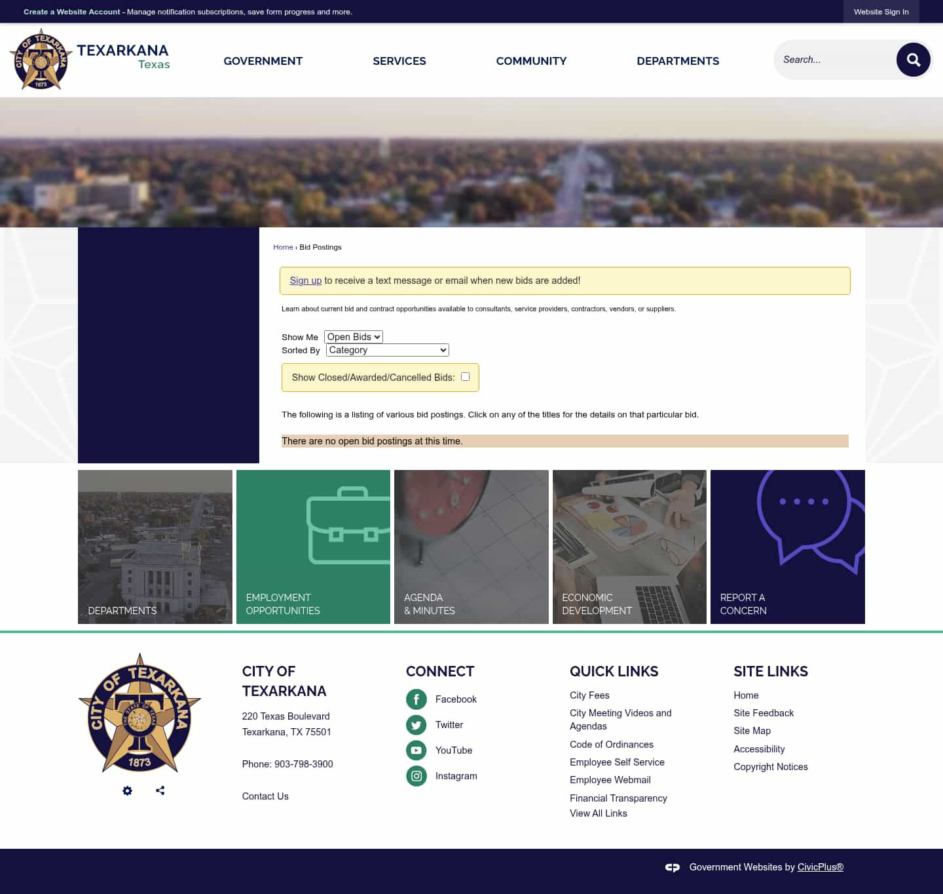Enable Show Closed/Awarded/Cancelled Bids
The image size is (943, 894).
pos(465,376)
